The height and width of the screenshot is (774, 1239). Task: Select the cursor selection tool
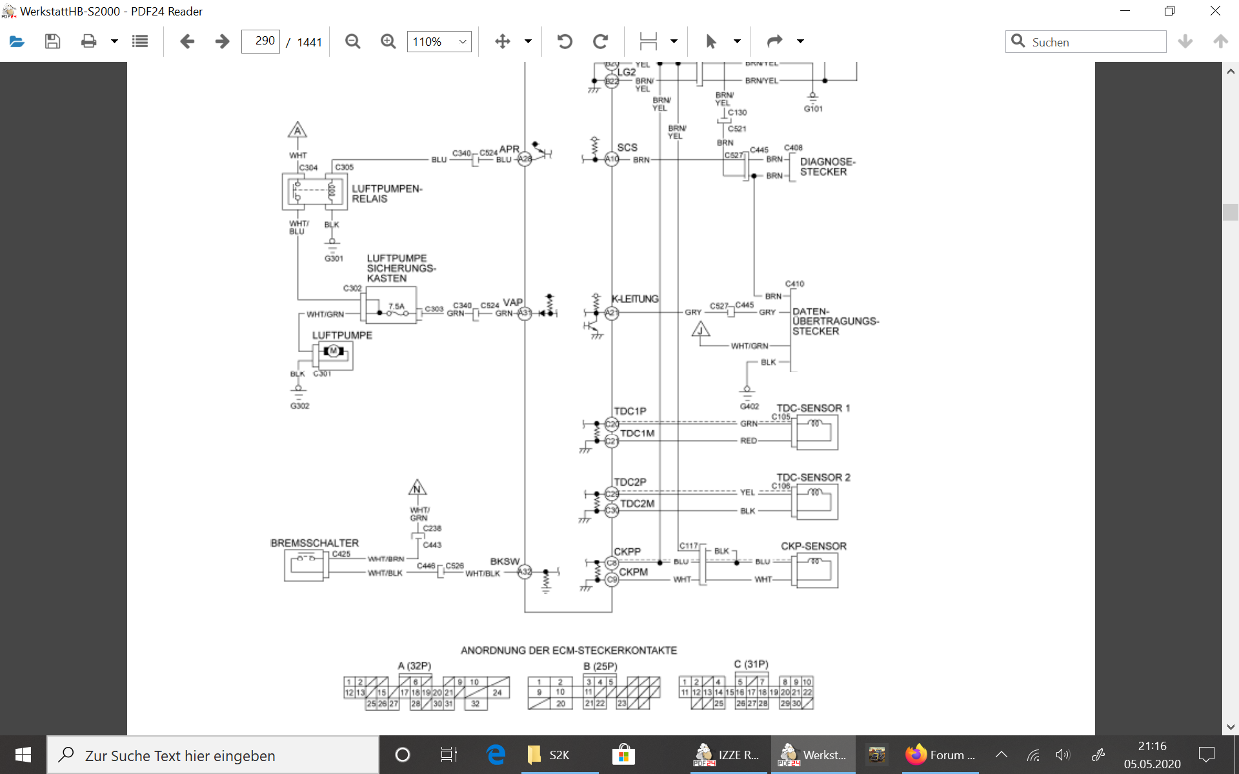pyautogui.click(x=711, y=42)
